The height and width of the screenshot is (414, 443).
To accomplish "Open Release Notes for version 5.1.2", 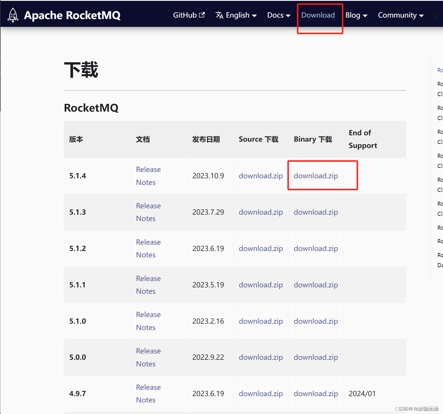I will click(x=148, y=248).
